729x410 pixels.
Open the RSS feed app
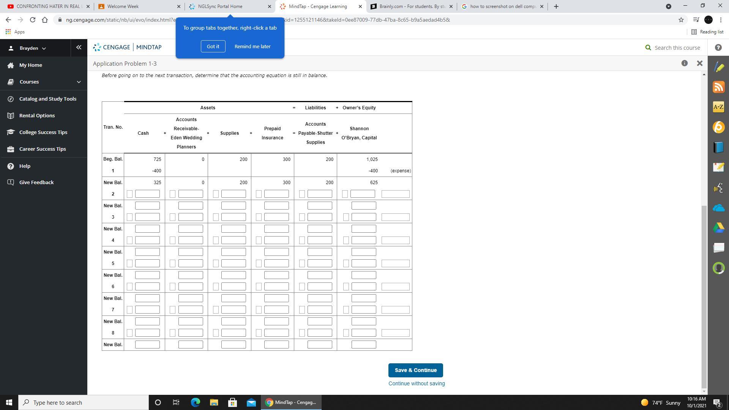click(x=718, y=87)
